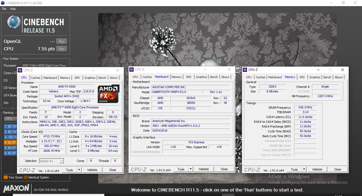Click Close button in Mainboard window
362x196 pixels.
pyautogui.click(x=224, y=169)
